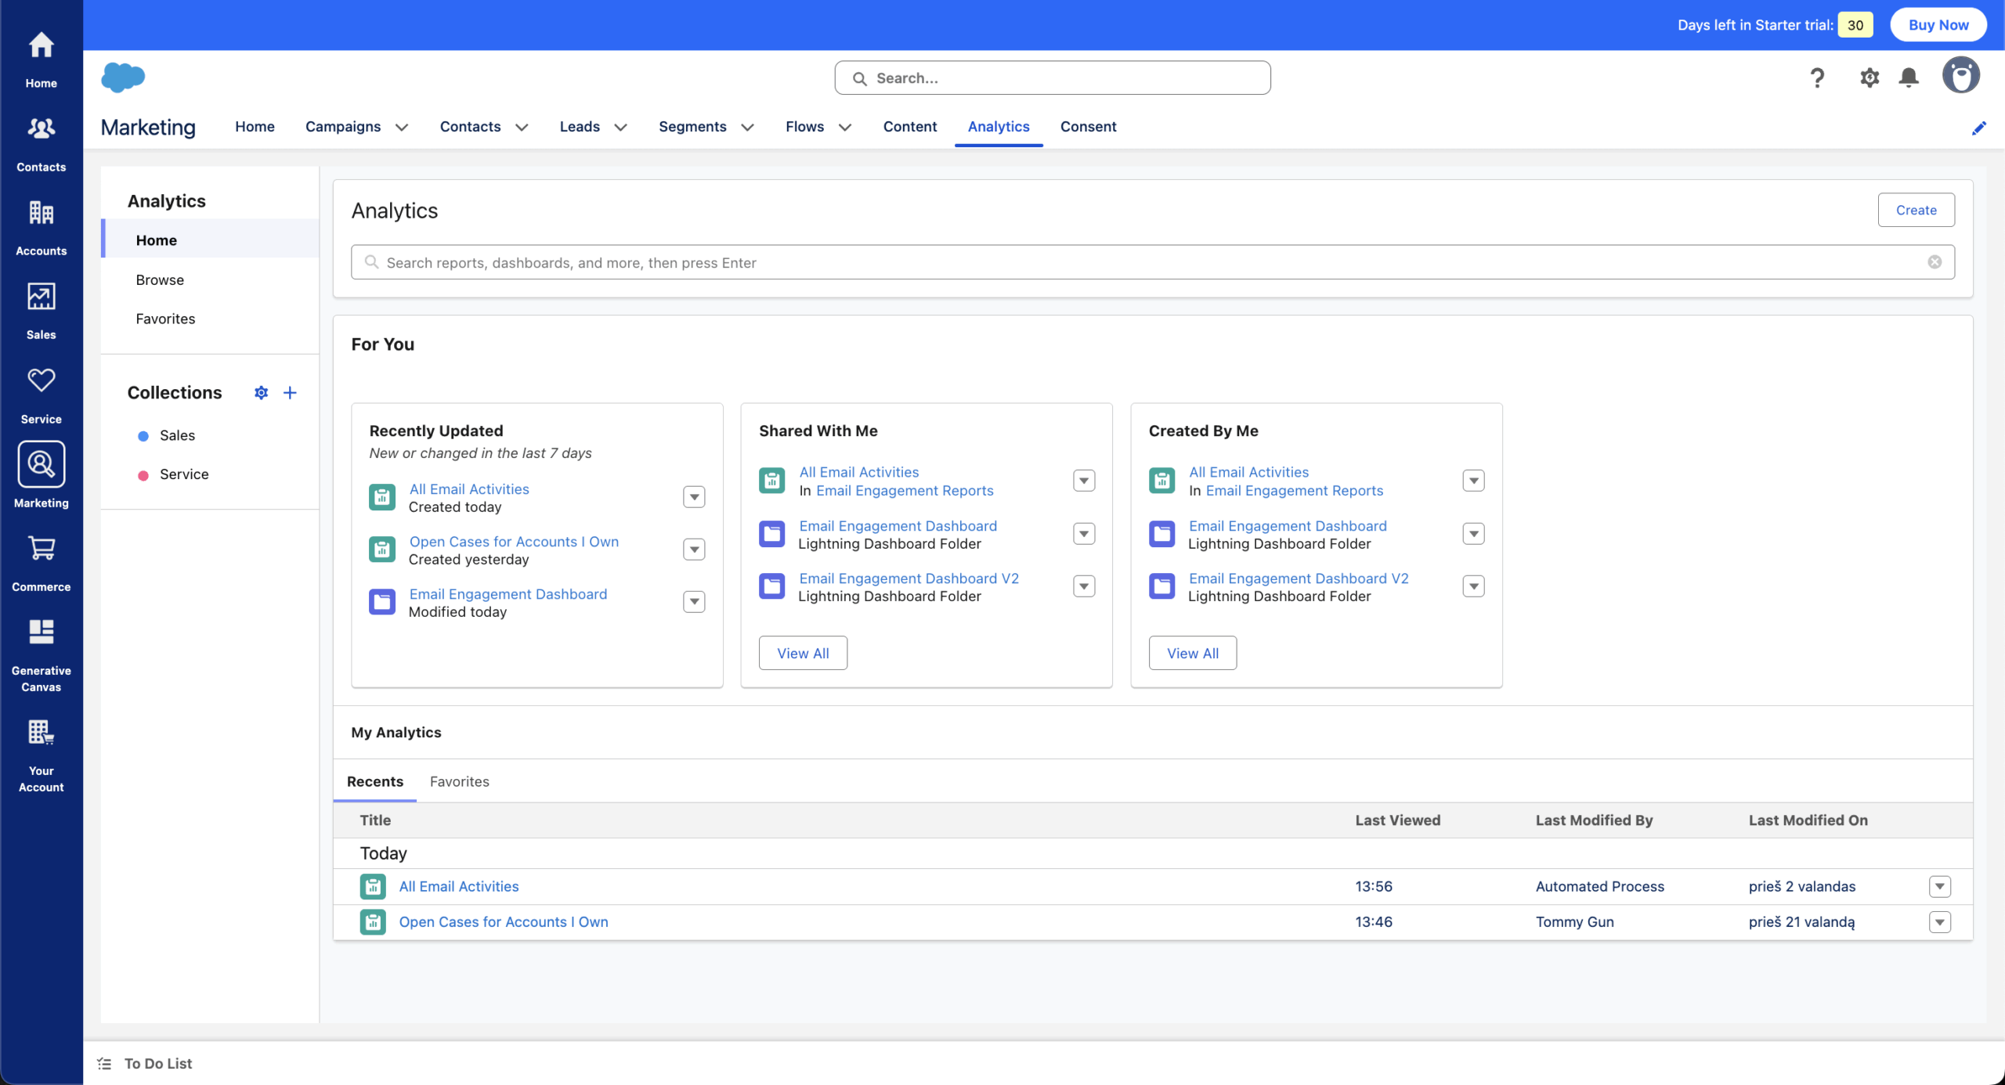Screen dimensions: 2005x1085
Task: Open row actions for All Email Activities table row
Action: coord(1940,886)
